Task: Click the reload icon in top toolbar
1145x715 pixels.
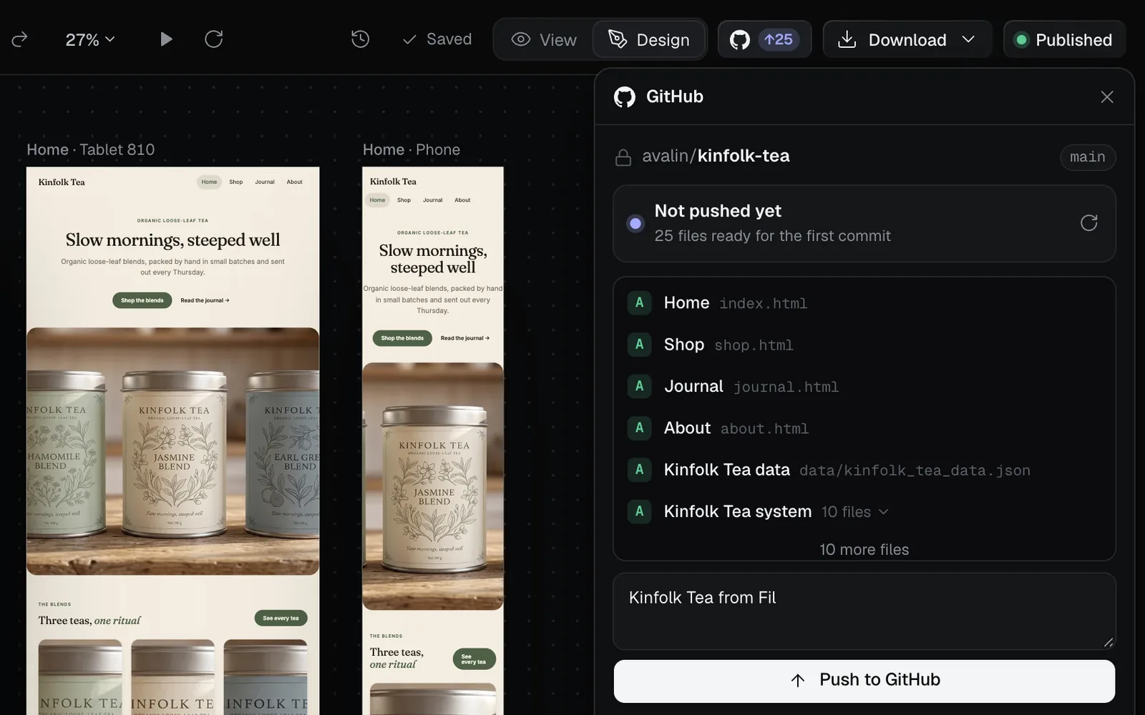Action: (x=214, y=39)
